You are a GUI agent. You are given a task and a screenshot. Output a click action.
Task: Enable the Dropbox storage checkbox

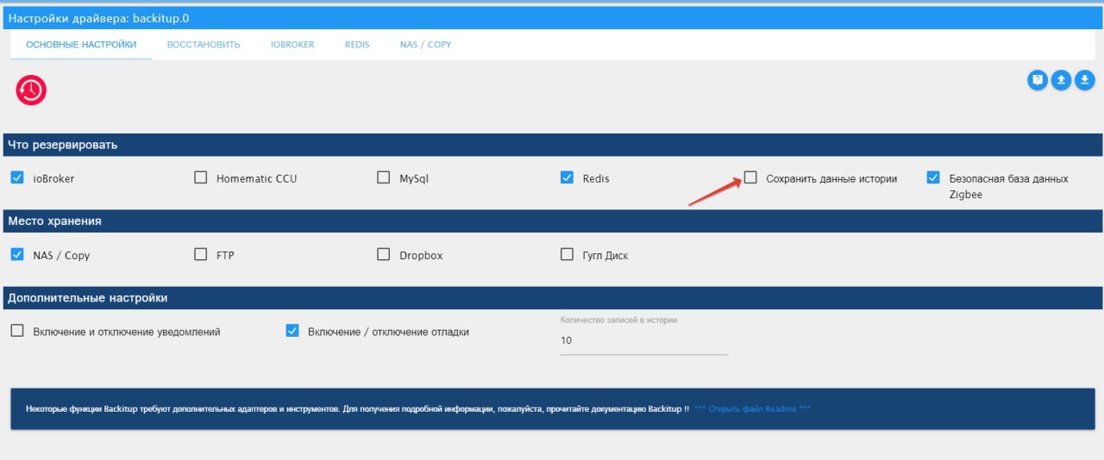pyautogui.click(x=384, y=254)
